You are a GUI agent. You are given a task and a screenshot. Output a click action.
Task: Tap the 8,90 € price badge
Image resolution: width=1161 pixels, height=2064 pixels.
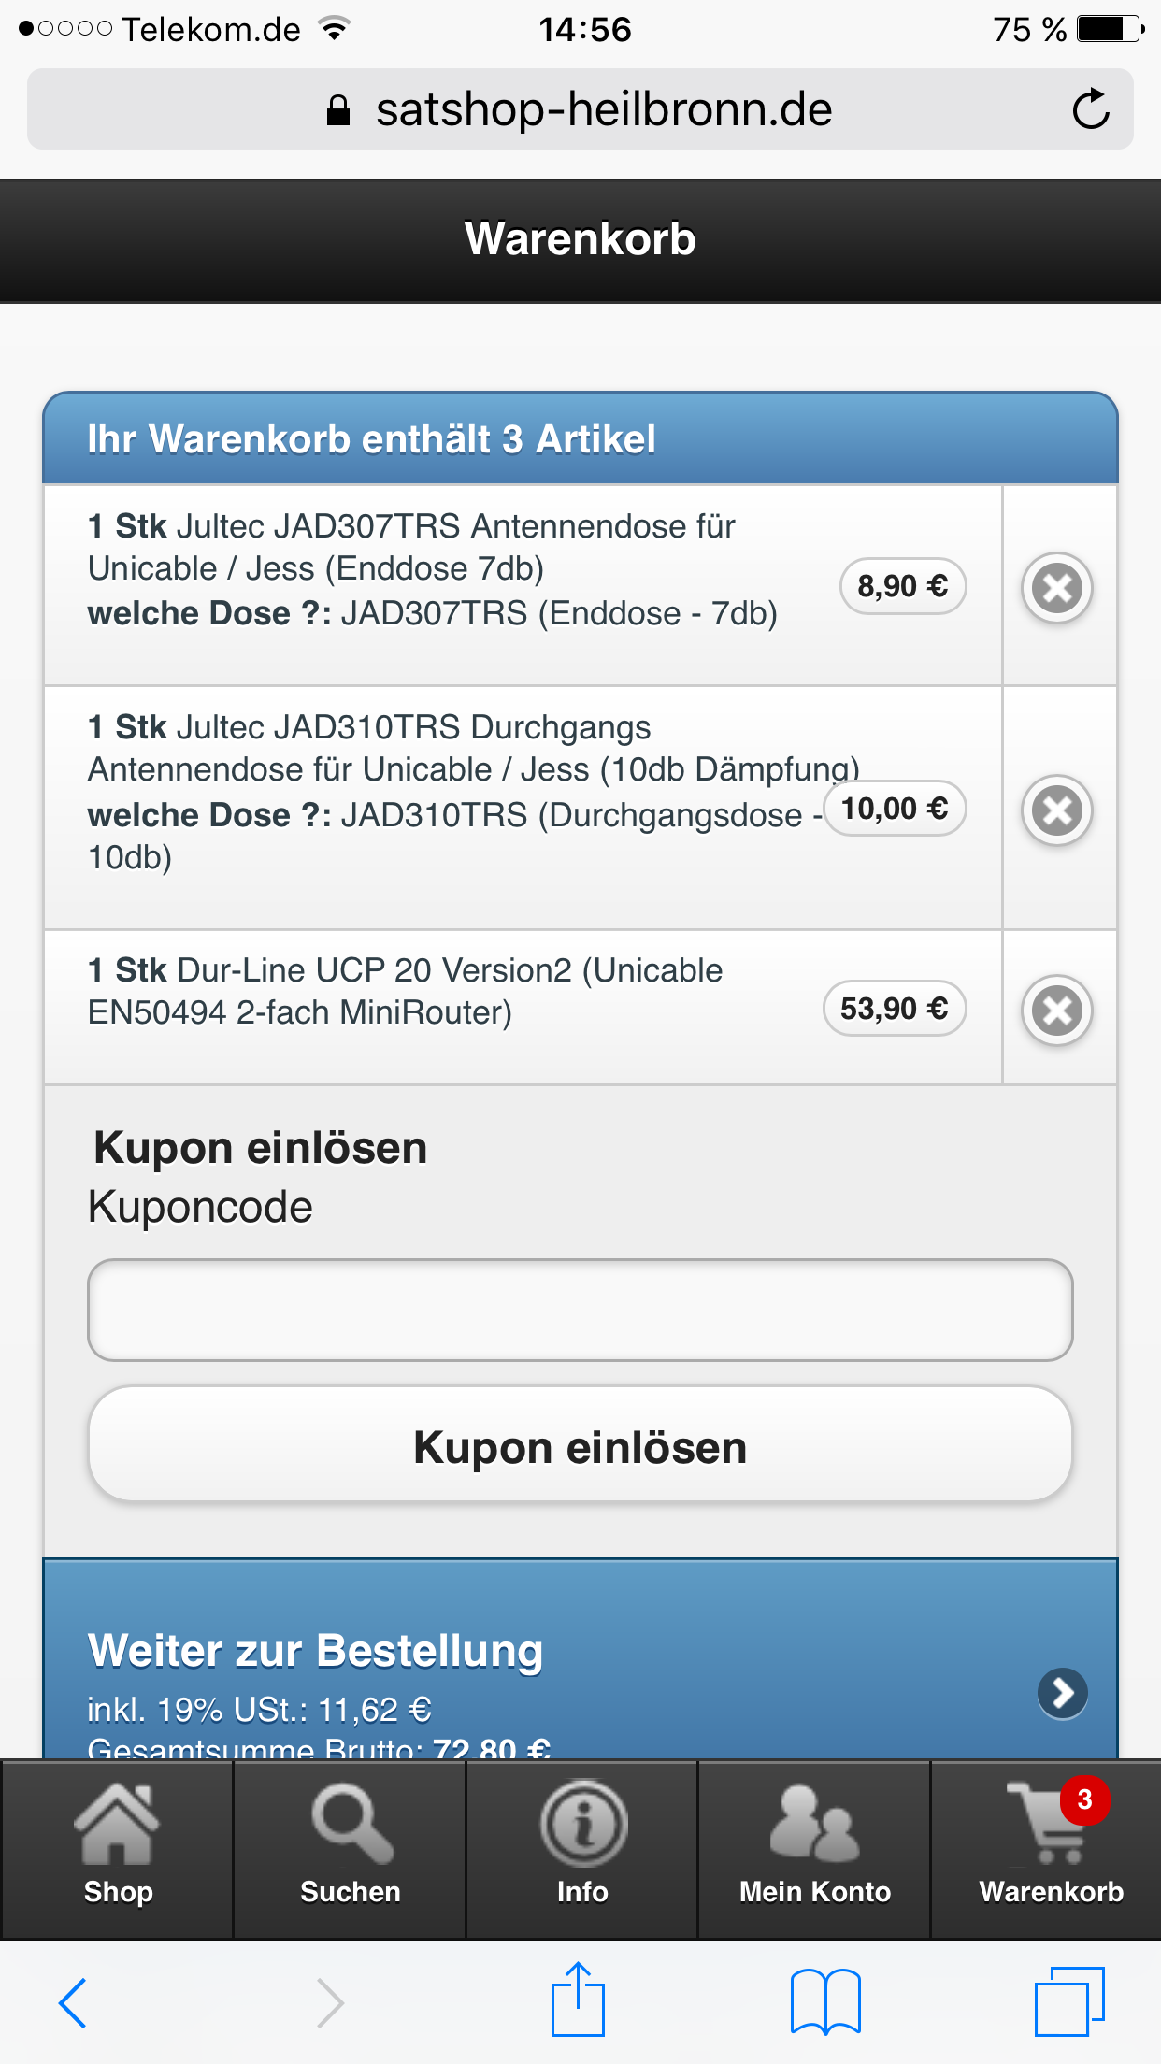(x=903, y=586)
